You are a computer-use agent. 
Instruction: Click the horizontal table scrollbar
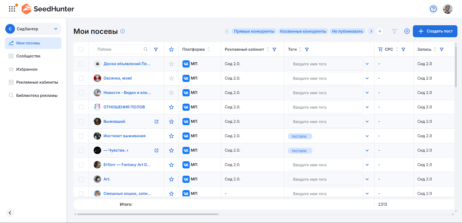point(148,214)
